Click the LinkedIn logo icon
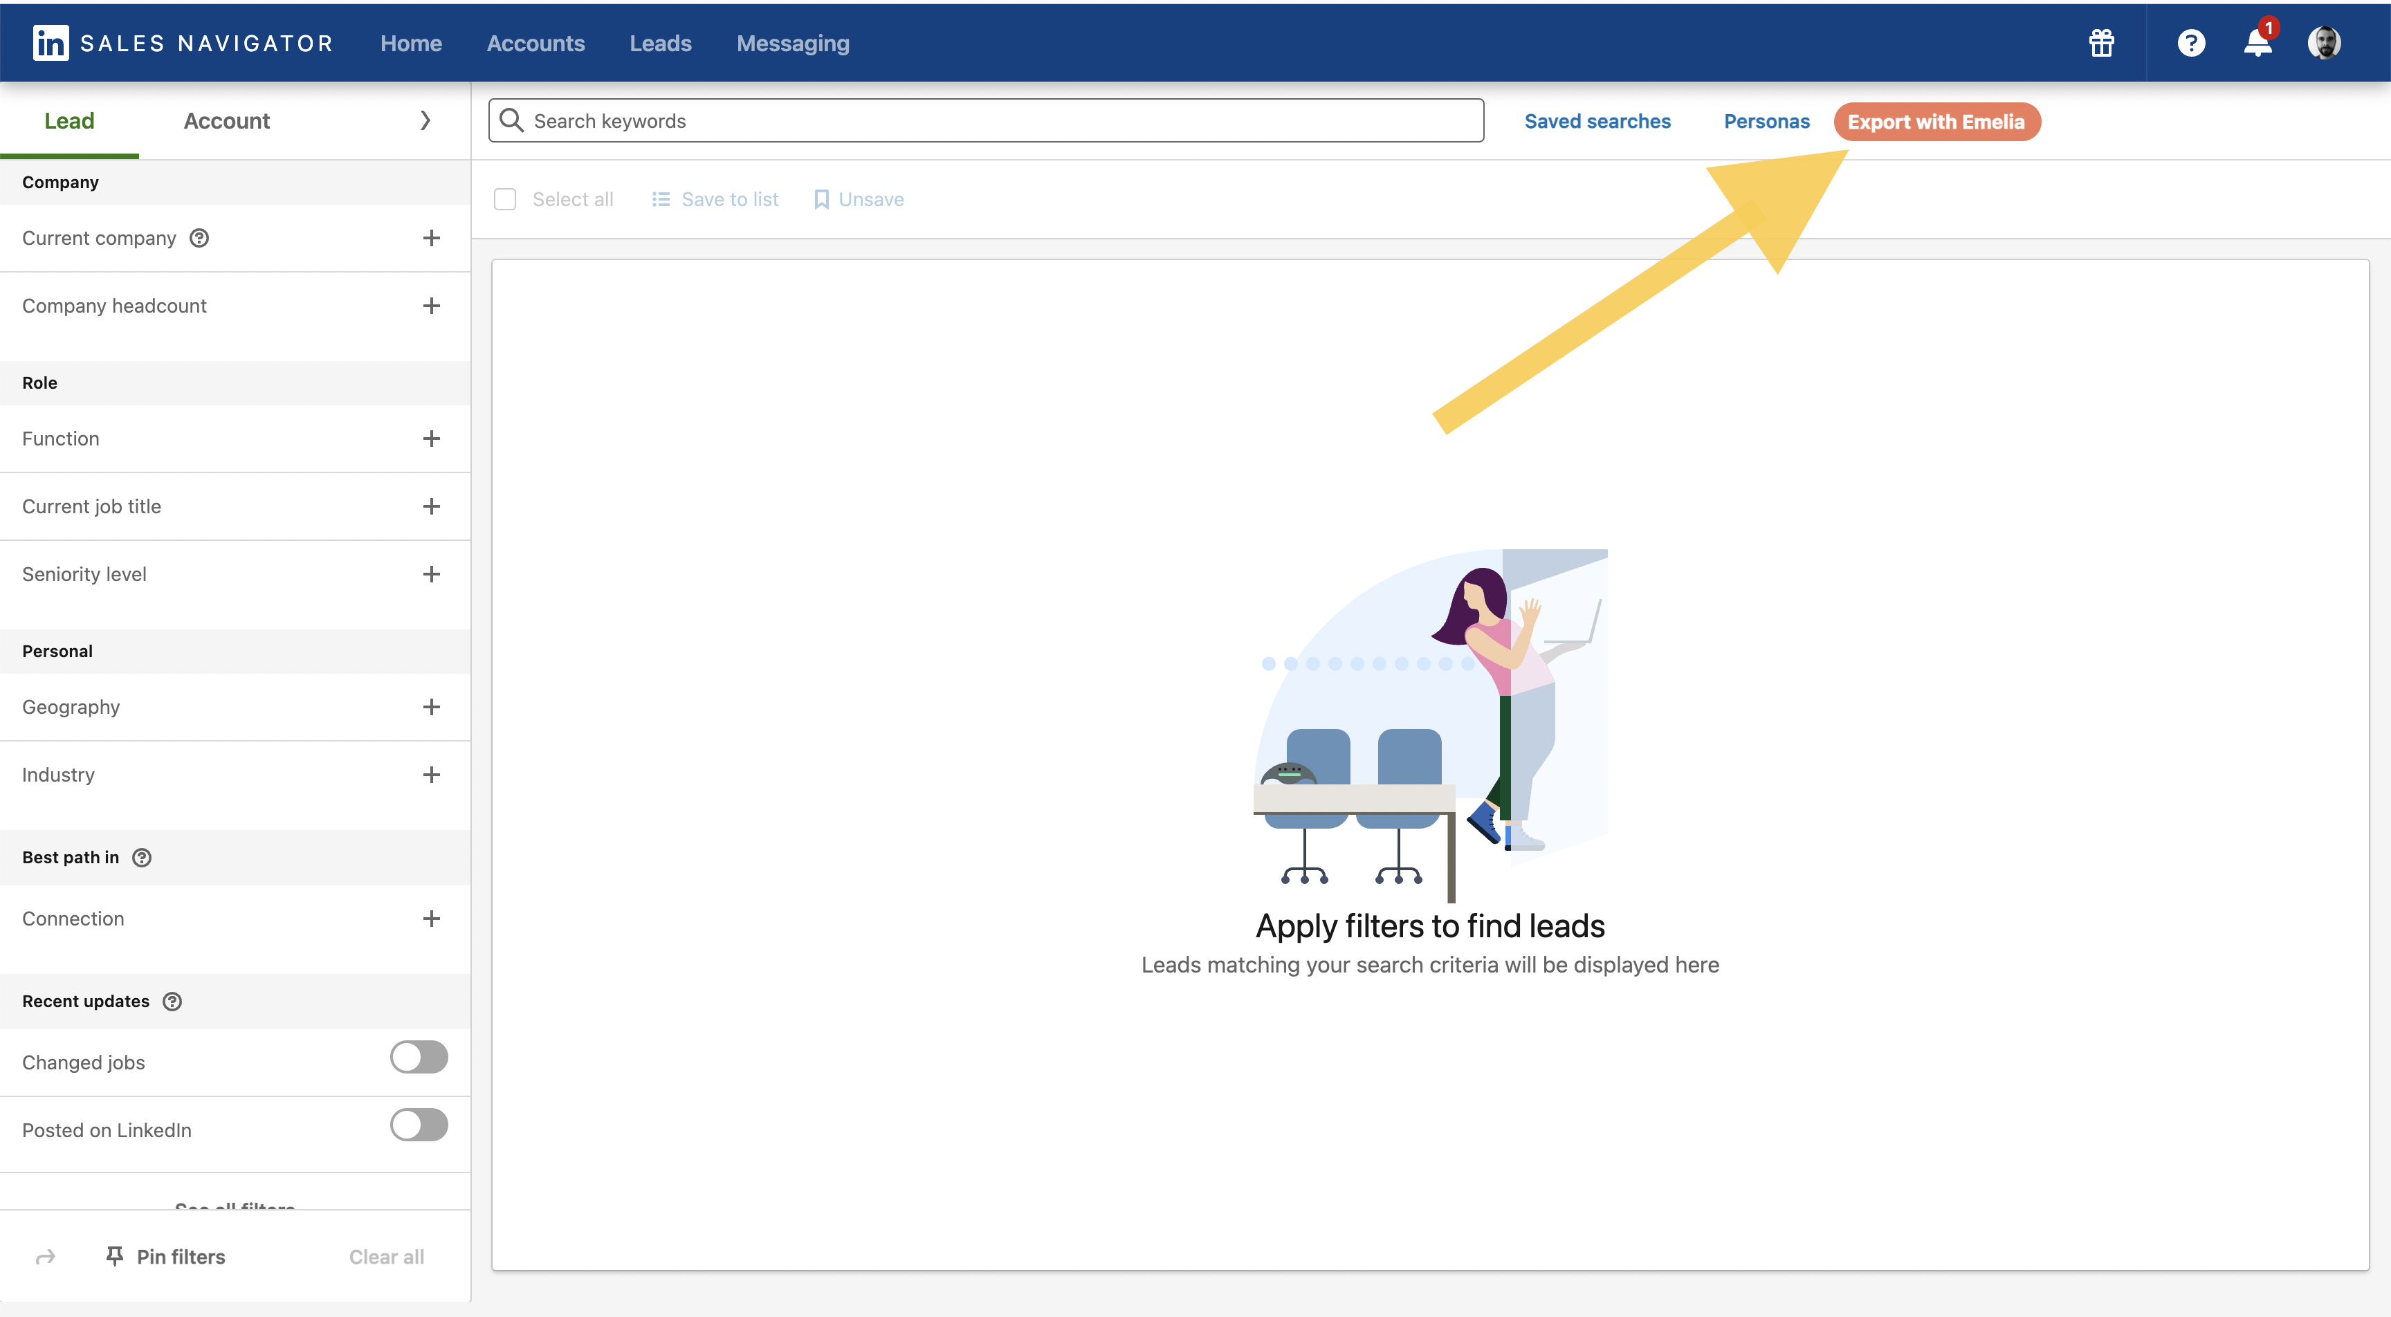 click(x=50, y=43)
